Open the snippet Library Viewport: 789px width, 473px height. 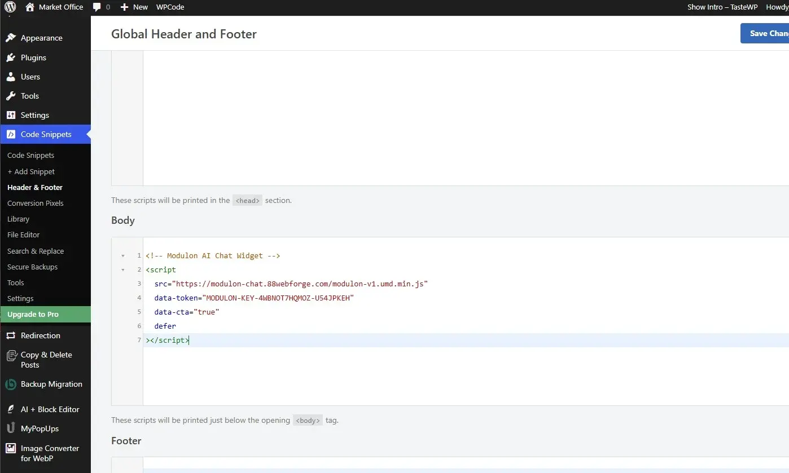(x=18, y=219)
